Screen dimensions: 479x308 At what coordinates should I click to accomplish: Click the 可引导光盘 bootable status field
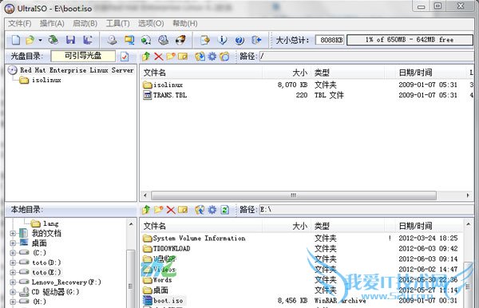pos(83,56)
